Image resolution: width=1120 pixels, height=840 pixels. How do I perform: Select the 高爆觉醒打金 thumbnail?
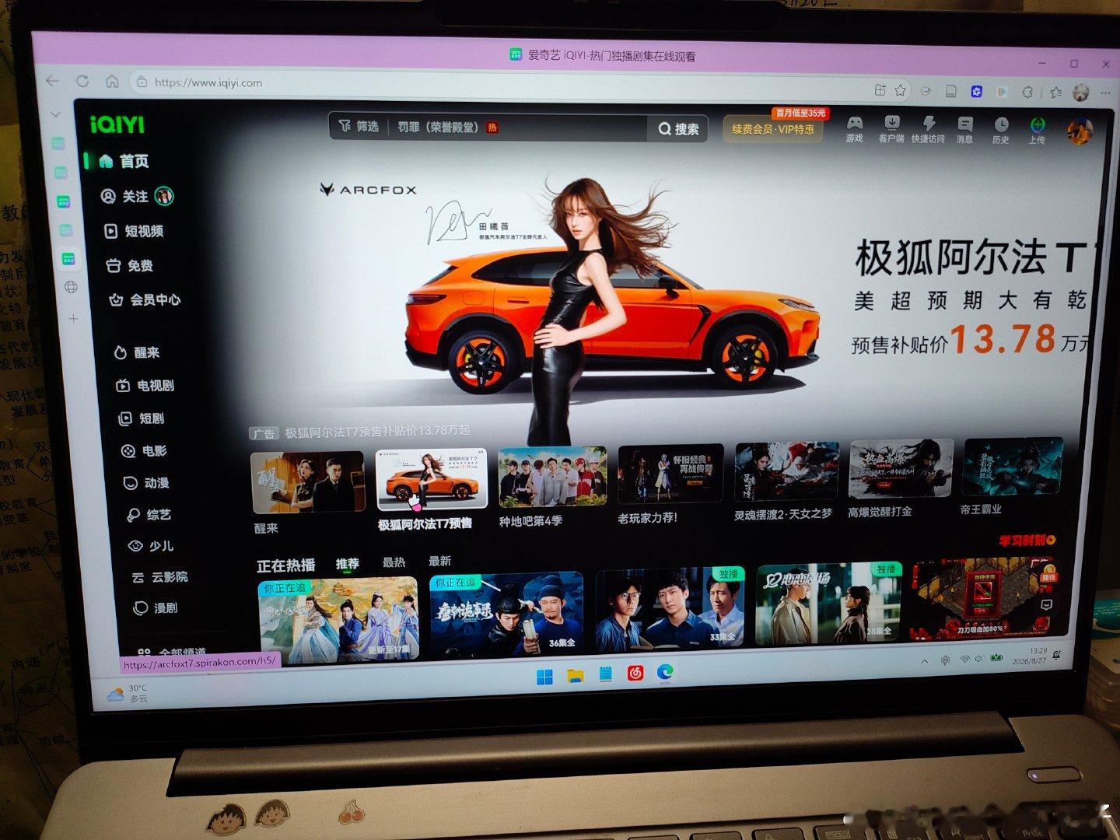click(x=901, y=469)
